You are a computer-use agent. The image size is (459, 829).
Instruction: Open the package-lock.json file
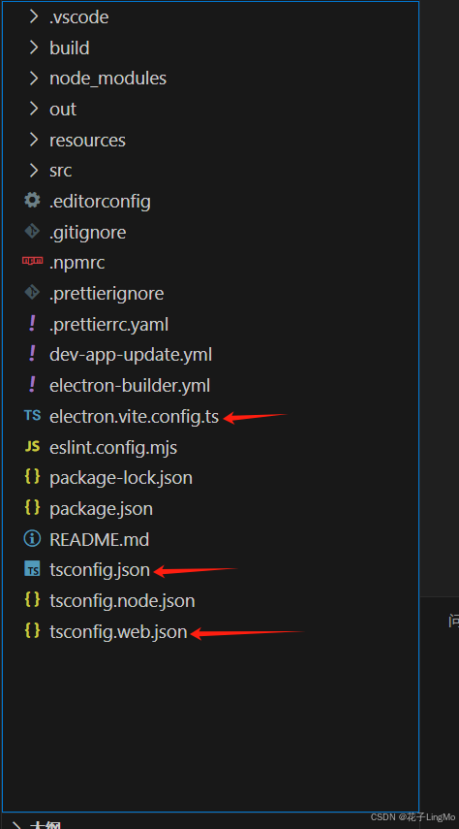121,477
